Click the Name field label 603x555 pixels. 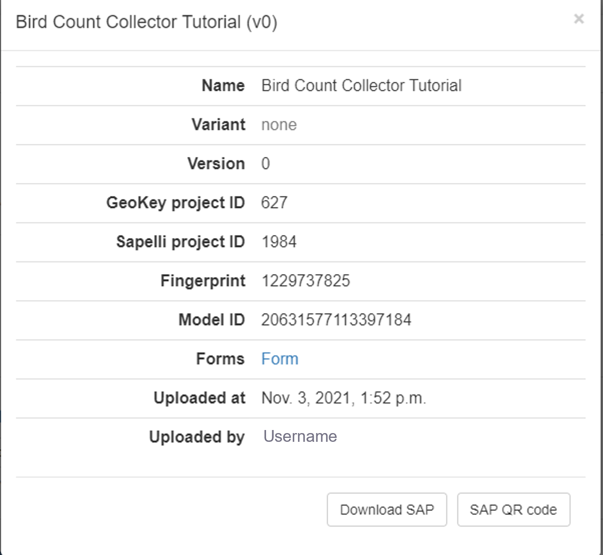pyautogui.click(x=223, y=86)
